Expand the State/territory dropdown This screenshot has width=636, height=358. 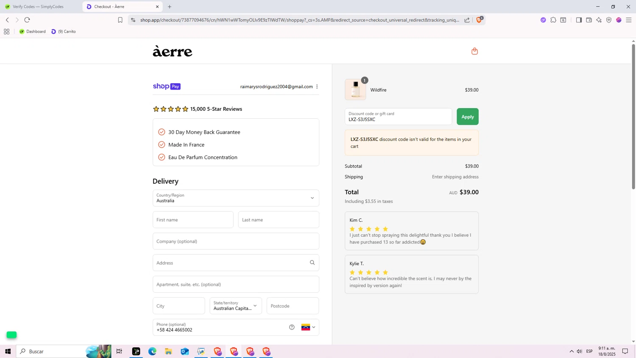pyautogui.click(x=236, y=306)
